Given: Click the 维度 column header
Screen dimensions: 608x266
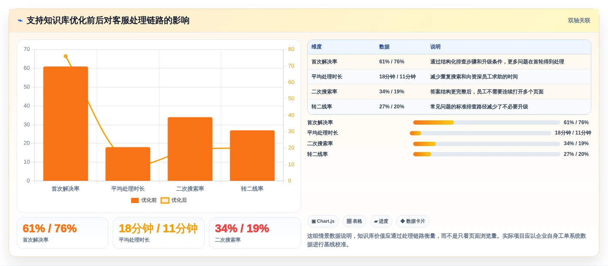Looking at the screenshot, I should pos(317,47).
